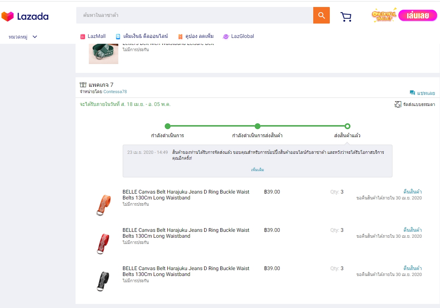
Task: Open seller Contessa78 link
Action: pyautogui.click(x=115, y=92)
